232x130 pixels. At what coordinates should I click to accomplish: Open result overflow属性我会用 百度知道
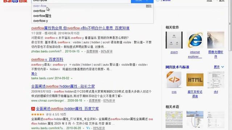(x=80, y=28)
